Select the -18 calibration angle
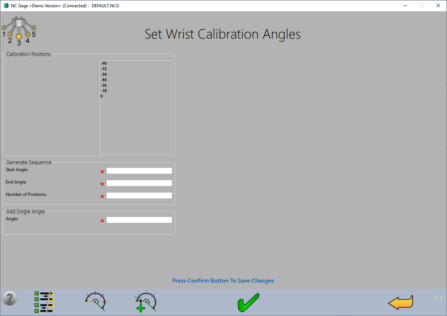This screenshot has width=447, height=316. coord(104,91)
